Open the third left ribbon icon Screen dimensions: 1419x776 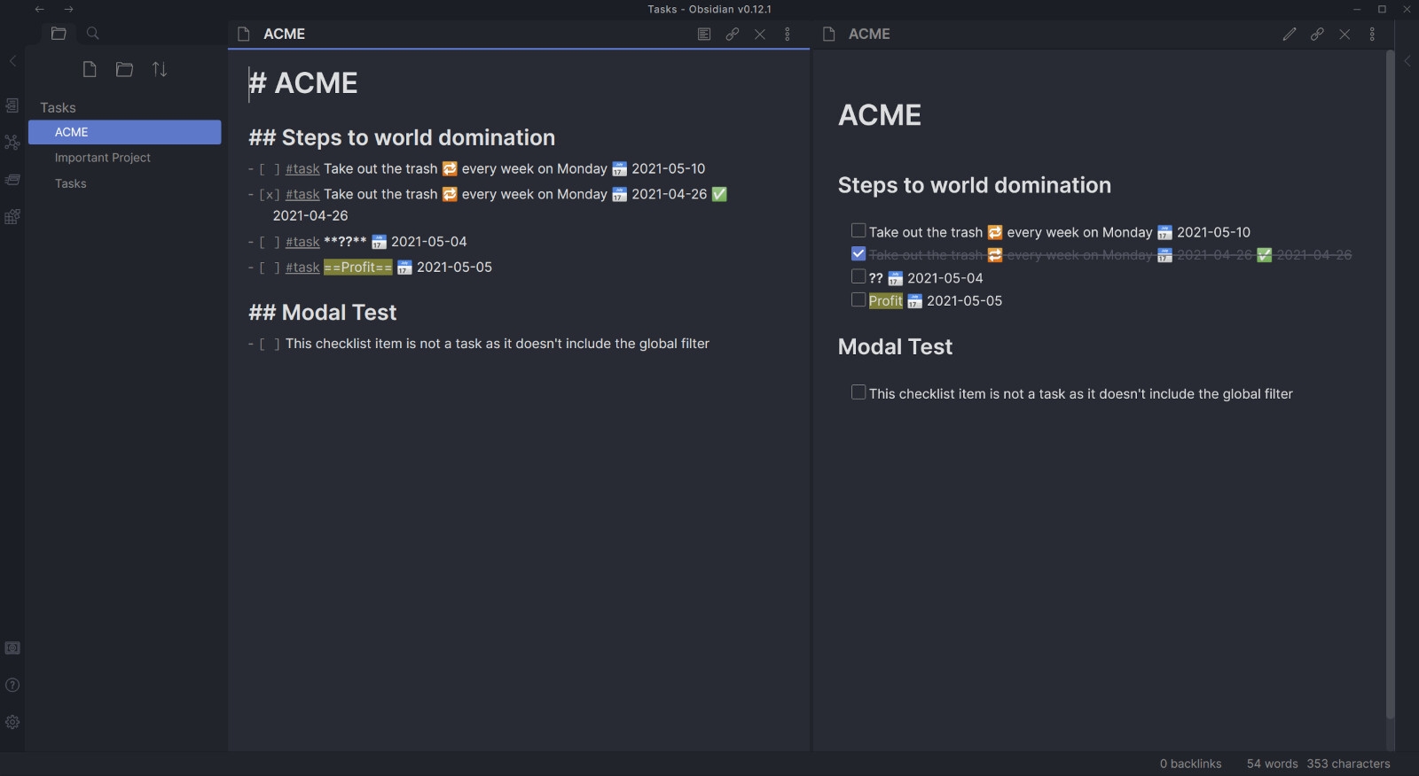point(12,180)
